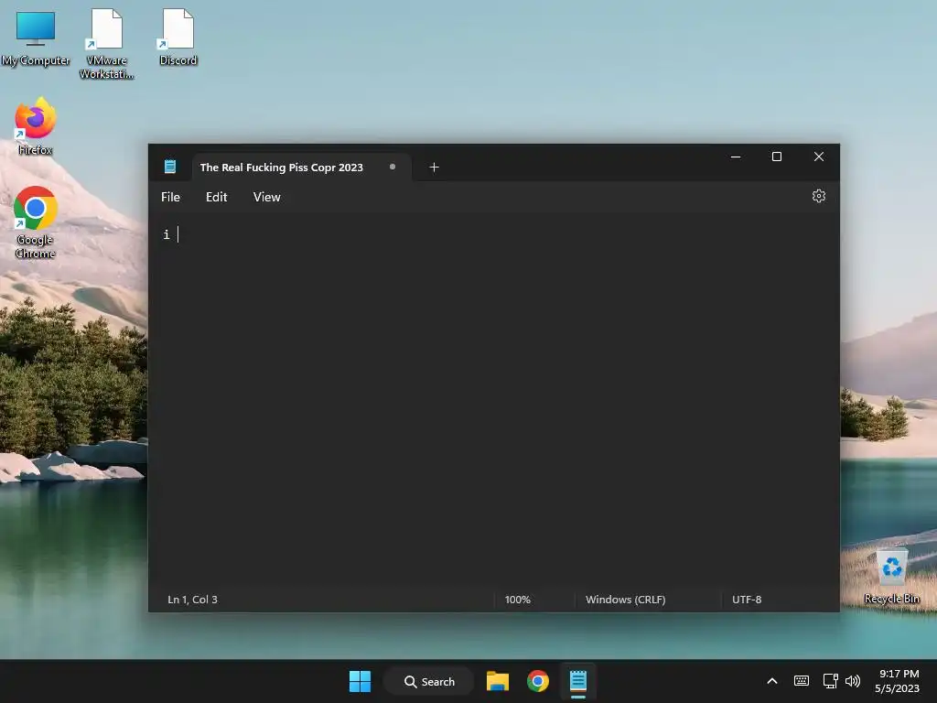This screenshot has width=937, height=703.
Task: Click the Windows (CRLF) line ending entry
Action: 625,599
